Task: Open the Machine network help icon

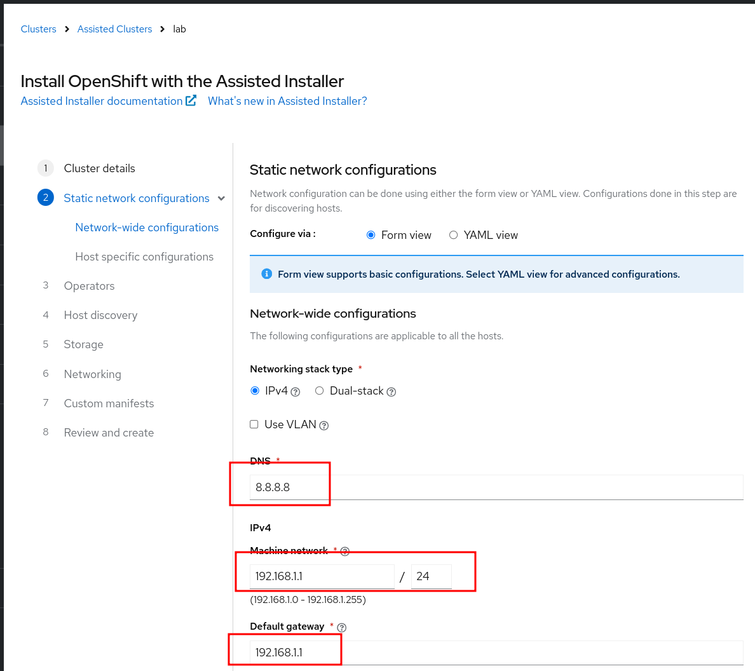Action: tap(344, 552)
